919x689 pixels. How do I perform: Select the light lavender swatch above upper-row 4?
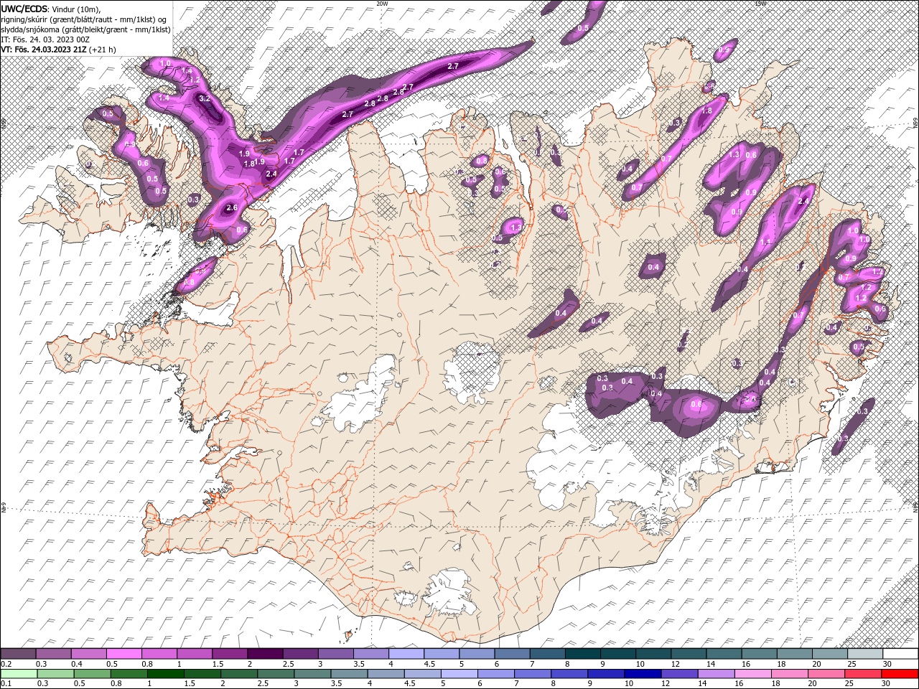coord(406,654)
